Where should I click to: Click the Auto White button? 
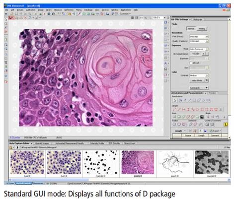pyautogui.click(x=197, y=80)
